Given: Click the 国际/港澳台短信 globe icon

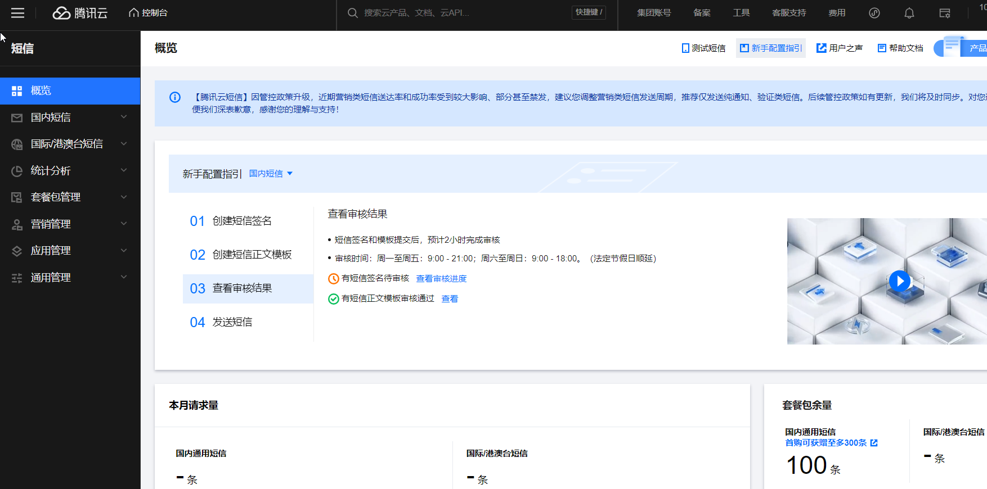Looking at the screenshot, I should tap(17, 144).
